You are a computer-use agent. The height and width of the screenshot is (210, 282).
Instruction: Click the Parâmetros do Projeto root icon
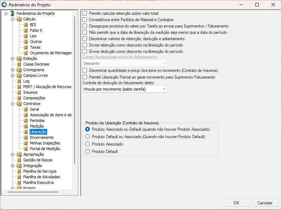[12, 13]
